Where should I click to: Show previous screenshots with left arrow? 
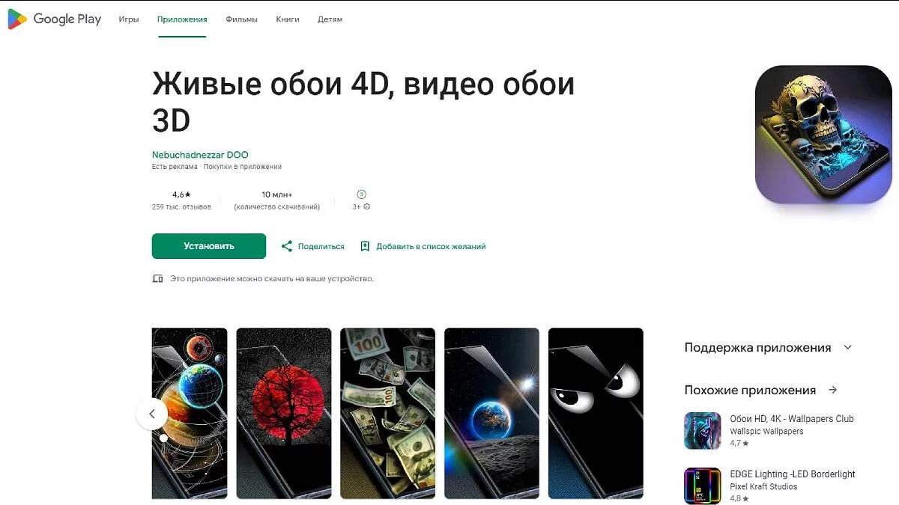[x=152, y=414]
